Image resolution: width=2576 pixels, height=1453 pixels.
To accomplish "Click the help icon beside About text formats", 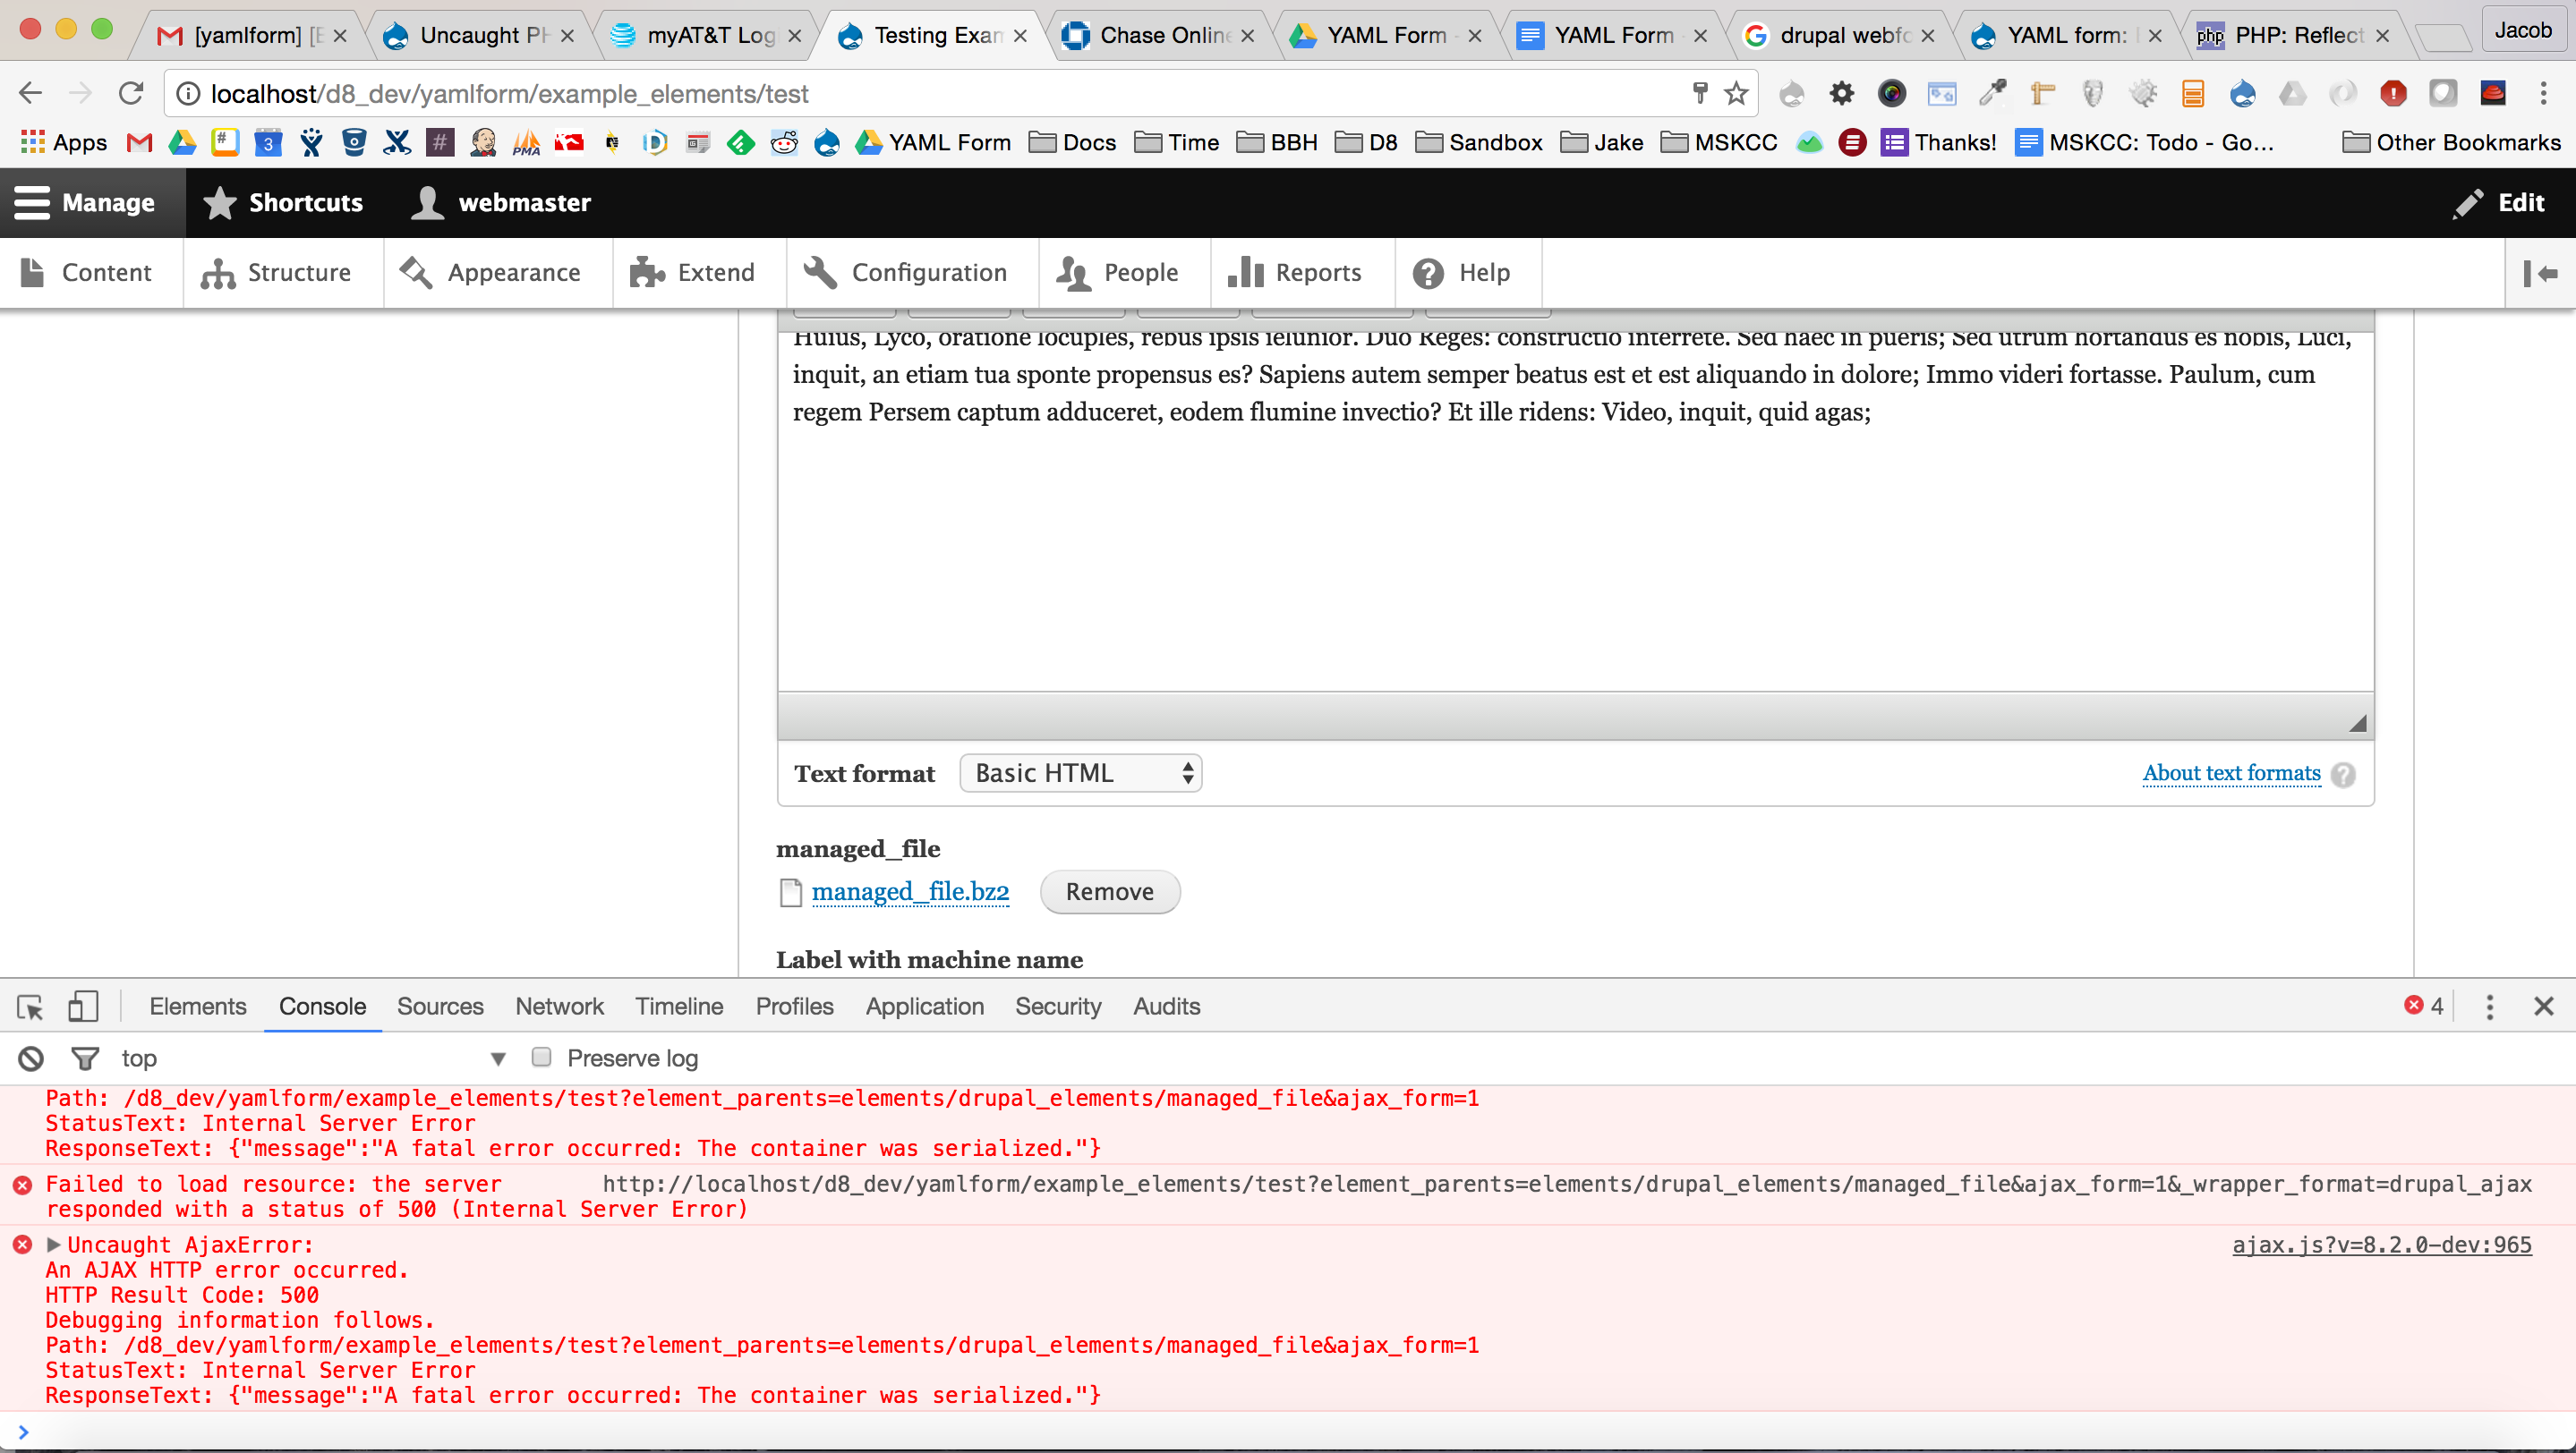I will pos(2343,775).
